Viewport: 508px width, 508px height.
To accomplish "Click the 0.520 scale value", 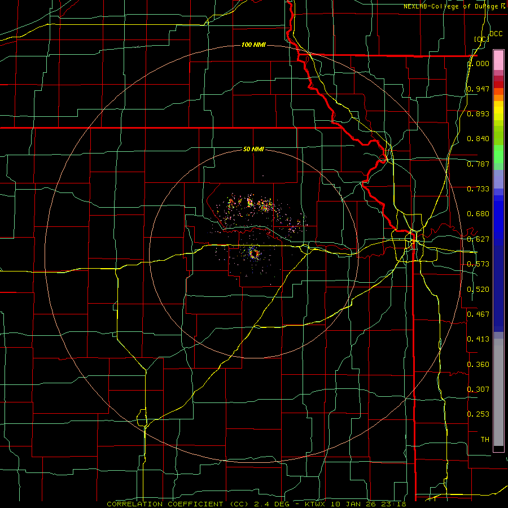I will (478, 290).
